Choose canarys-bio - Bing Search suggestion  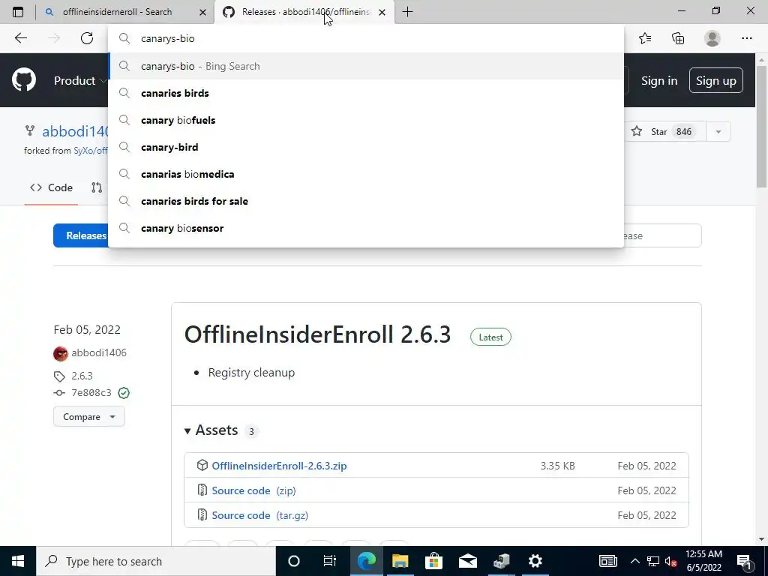click(366, 66)
